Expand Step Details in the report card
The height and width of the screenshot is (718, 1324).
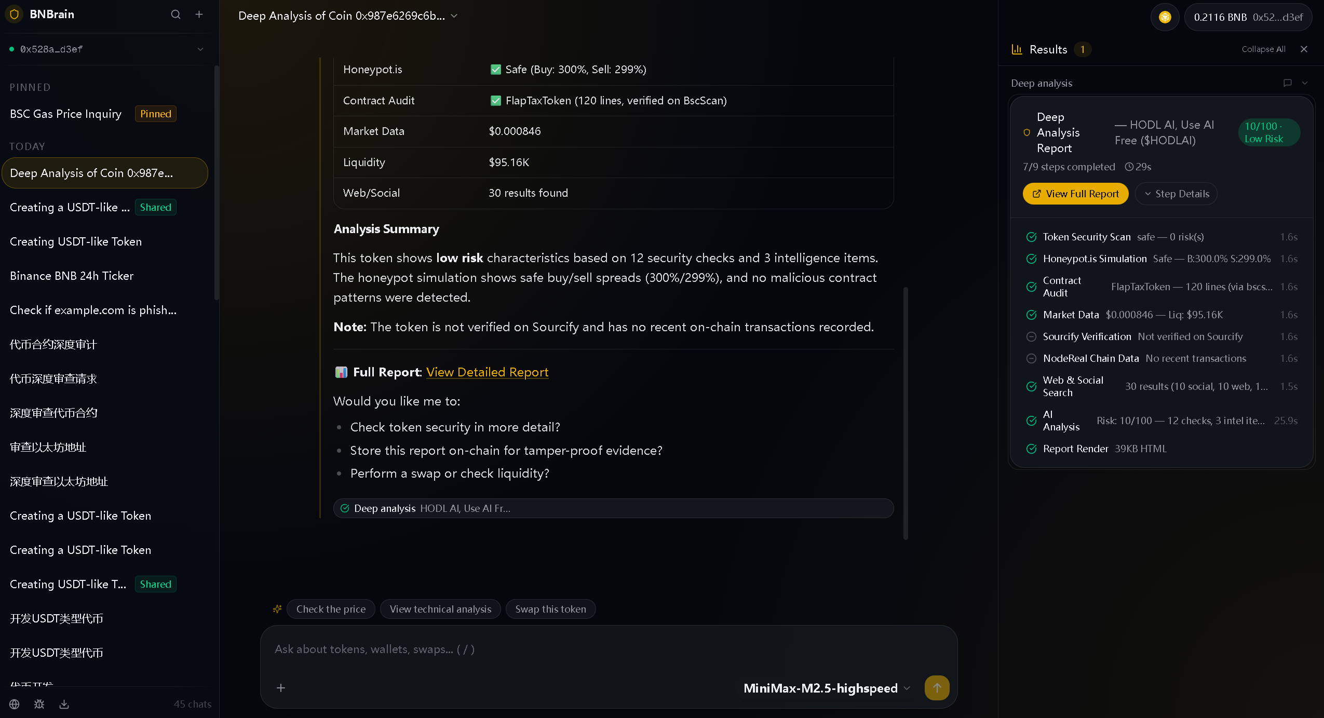click(x=1176, y=194)
